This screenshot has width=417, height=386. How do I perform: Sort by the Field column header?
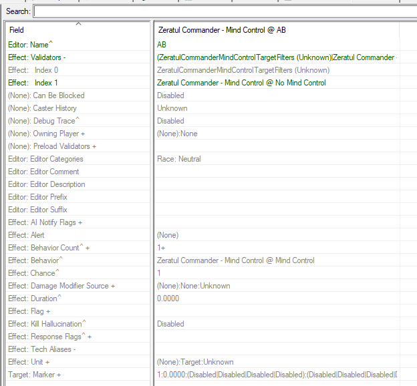[78, 30]
